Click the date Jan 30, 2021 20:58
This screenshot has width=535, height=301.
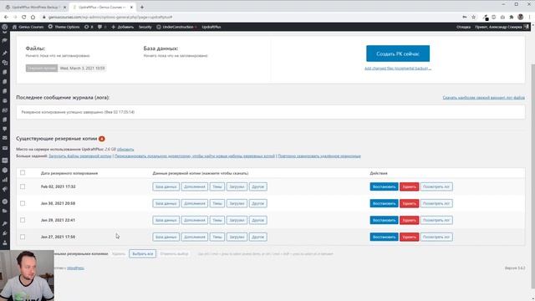coord(58,203)
